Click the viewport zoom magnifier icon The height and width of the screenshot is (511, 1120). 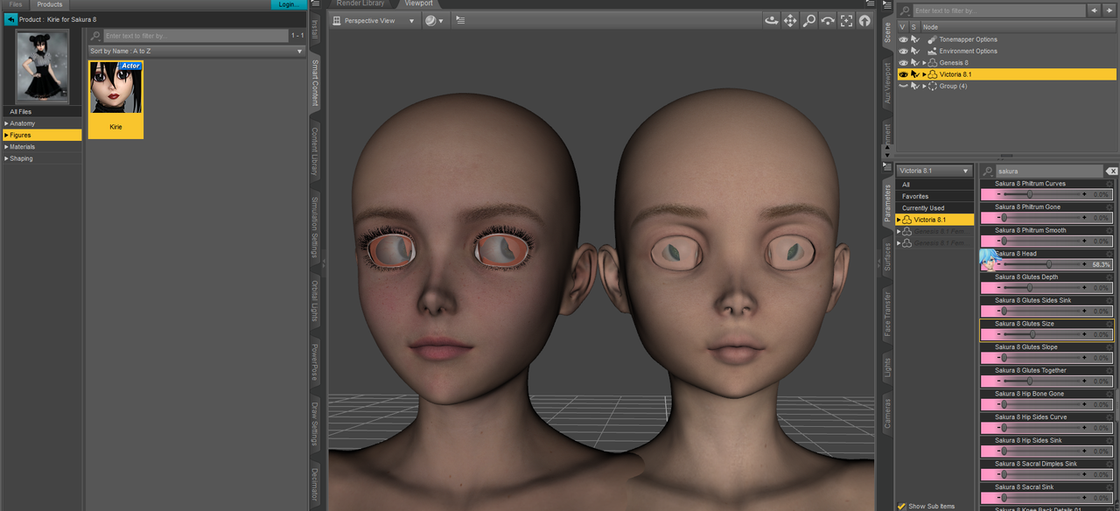click(809, 20)
